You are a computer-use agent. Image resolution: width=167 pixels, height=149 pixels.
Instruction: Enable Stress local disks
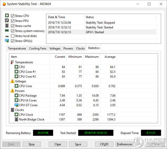pos(13,36)
